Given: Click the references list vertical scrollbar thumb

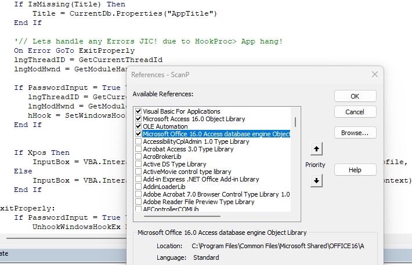Looking at the screenshot, I should coord(295,122).
